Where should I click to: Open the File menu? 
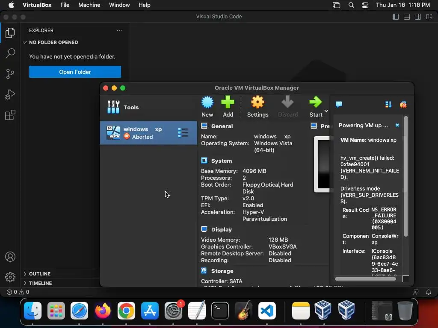tap(65, 5)
